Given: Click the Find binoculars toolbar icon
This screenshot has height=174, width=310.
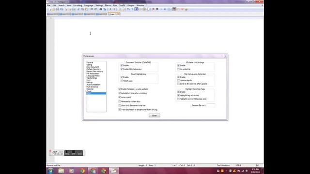Looking at the screenshot, I should (x=101, y=9).
